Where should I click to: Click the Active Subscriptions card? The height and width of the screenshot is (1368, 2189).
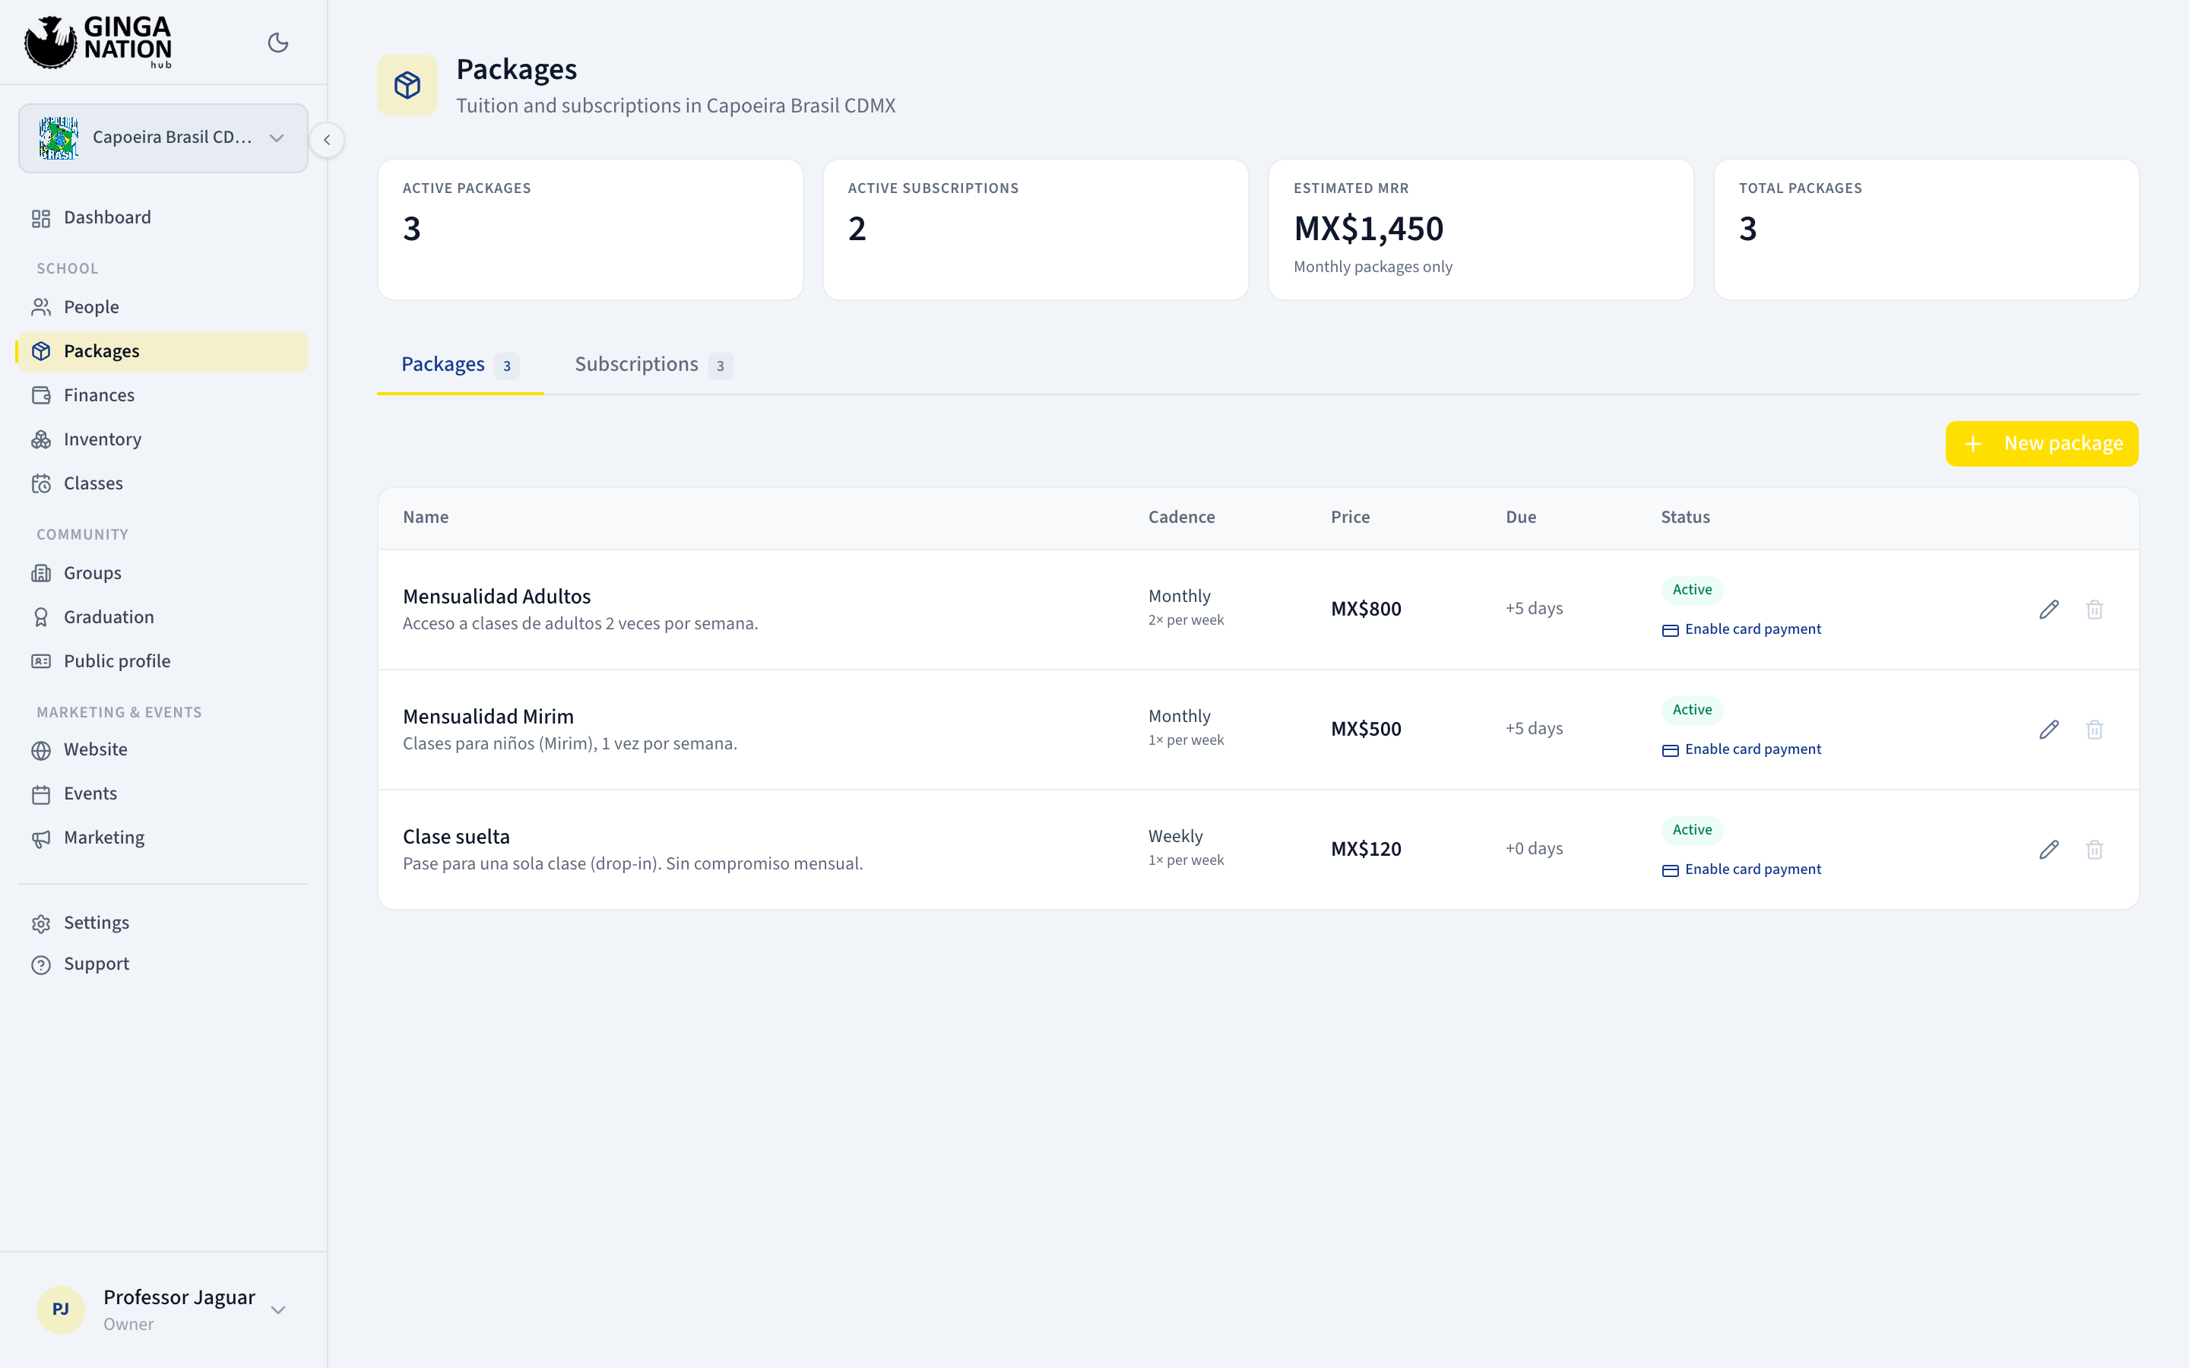tap(1034, 230)
